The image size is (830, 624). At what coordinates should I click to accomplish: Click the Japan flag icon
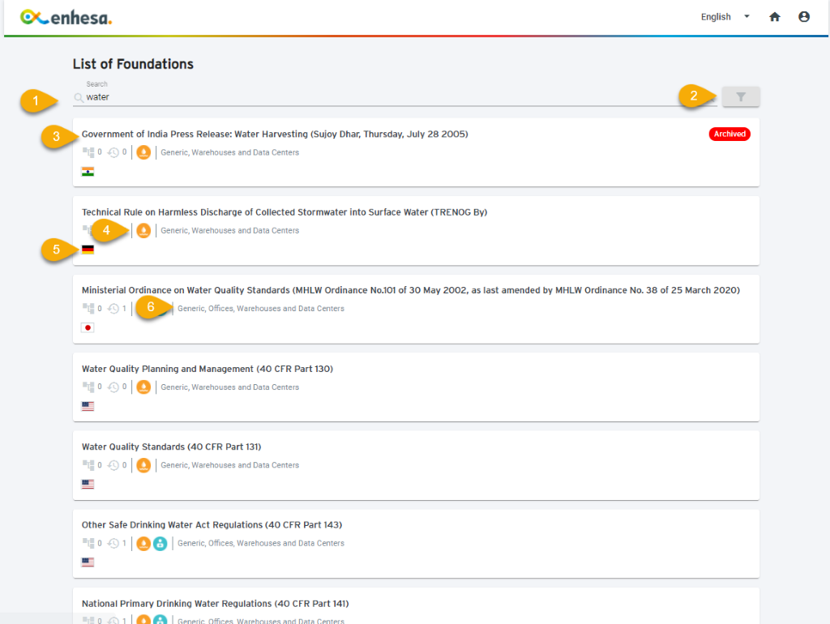coord(88,327)
